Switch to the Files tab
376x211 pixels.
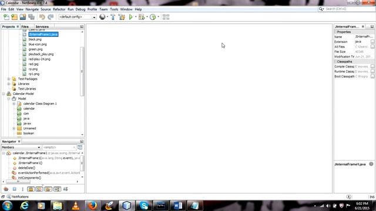pyautogui.click(x=25, y=26)
